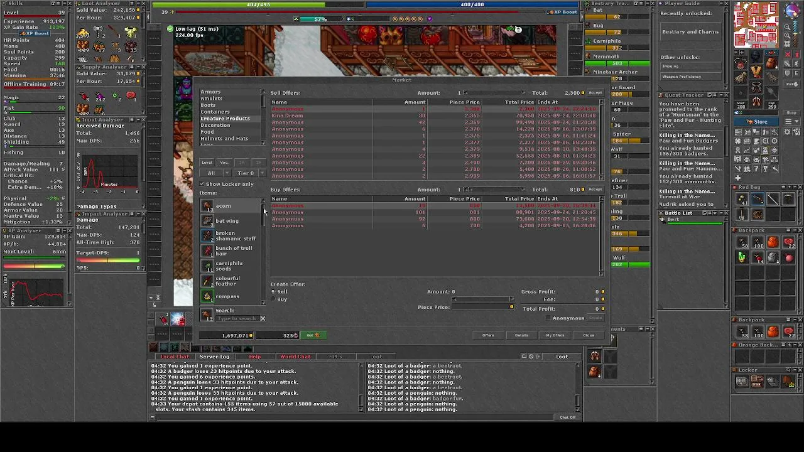The image size is (804, 452).
Task: Toggle the Anonymous offer checkbox
Action: 549,318
